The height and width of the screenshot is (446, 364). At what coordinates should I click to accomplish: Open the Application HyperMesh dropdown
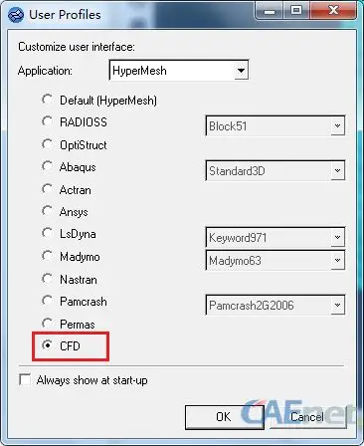click(x=179, y=70)
